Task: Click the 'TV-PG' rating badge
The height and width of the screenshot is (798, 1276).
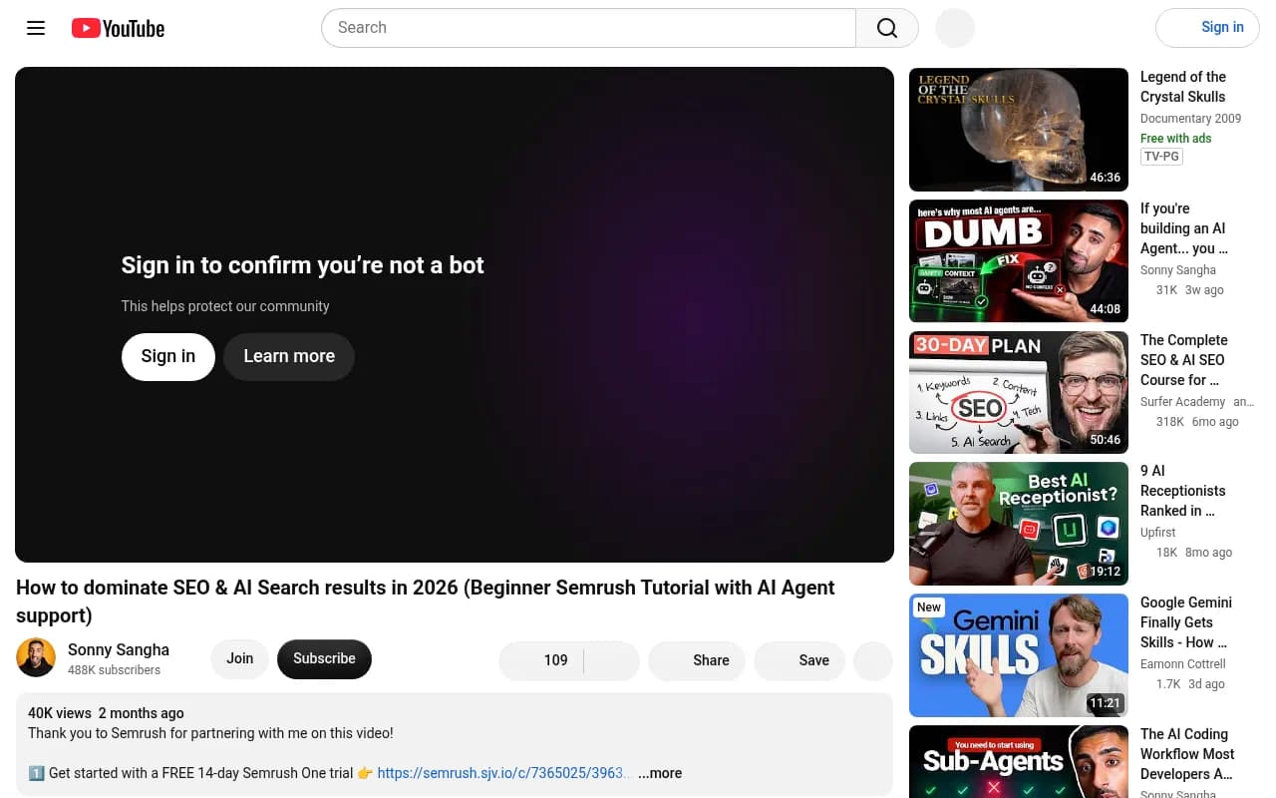Action: [x=1161, y=157]
